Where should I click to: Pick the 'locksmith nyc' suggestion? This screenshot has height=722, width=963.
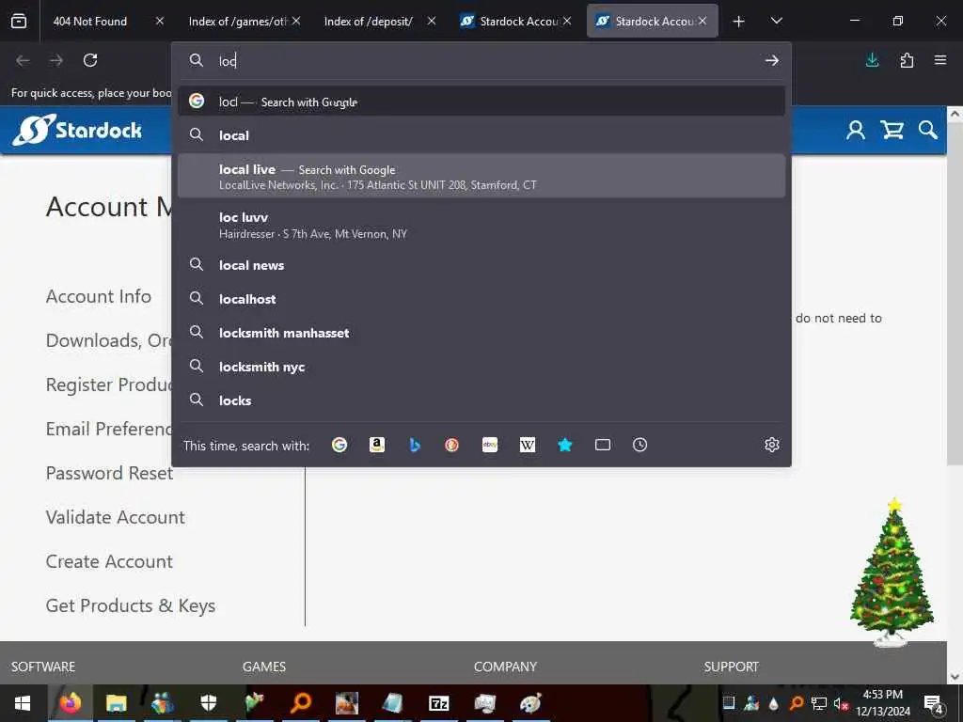tap(481, 367)
